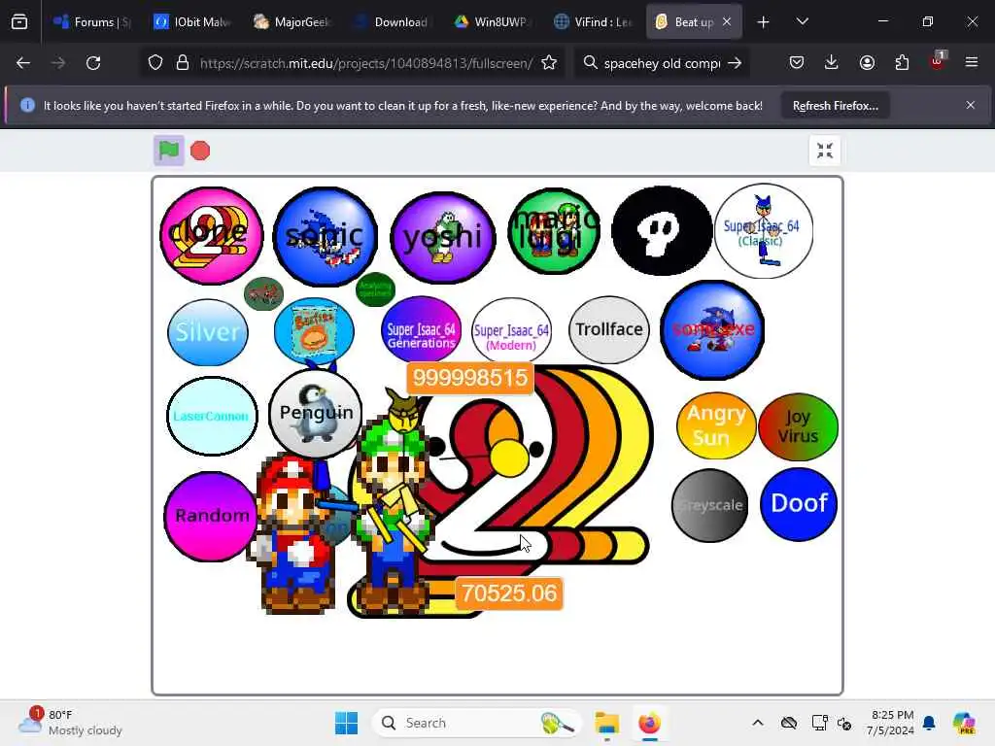Select the black skull character bubble

(x=662, y=231)
